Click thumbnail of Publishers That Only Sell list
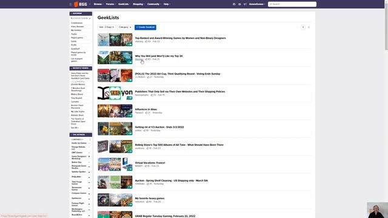The width and height of the screenshot is (388, 218). pyautogui.click(x=115, y=93)
